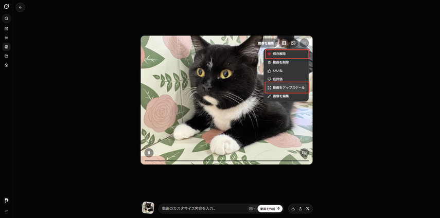Viewport: 440px width, 218px height.
Task: Click the cat thumbnail beside the prompt
Action: click(148, 208)
